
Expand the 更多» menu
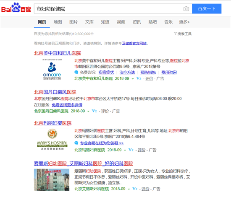(x=184, y=22)
